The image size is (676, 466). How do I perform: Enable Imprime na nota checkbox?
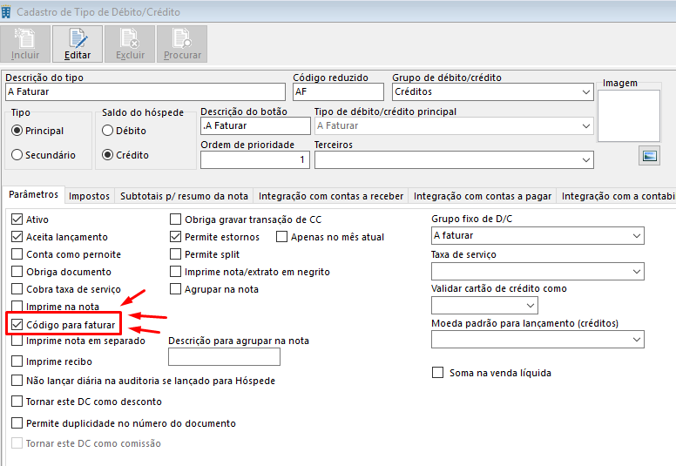pos(17,306)
